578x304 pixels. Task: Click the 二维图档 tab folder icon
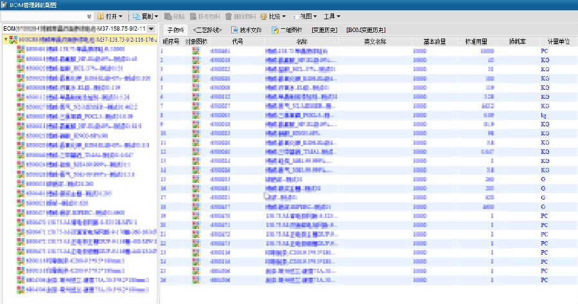(275, 30)
